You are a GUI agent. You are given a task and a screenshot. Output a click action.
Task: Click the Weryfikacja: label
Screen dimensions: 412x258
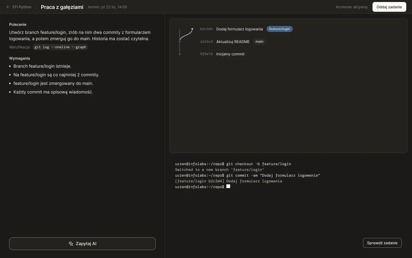click(20, 47)
